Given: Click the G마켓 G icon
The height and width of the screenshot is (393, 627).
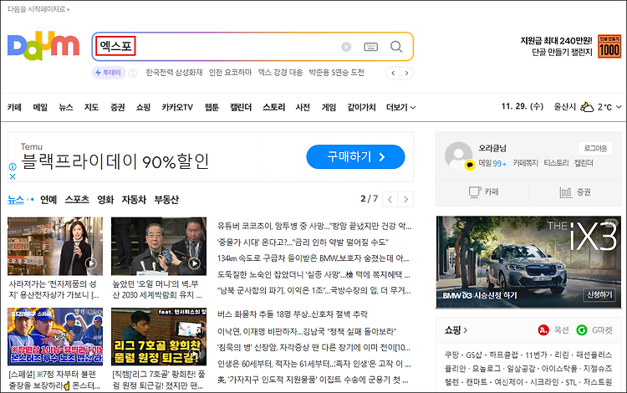Looking at the screenshot, I should pos(581,330).
